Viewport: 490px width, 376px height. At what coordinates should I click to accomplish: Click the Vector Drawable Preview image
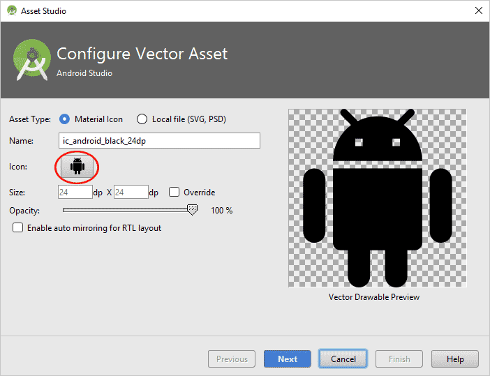tap(377, 198)
